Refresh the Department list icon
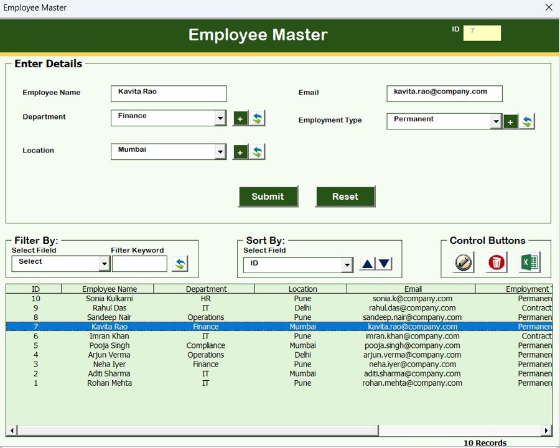Viewport: 560px width, 448px height. (x=257, y=118)
